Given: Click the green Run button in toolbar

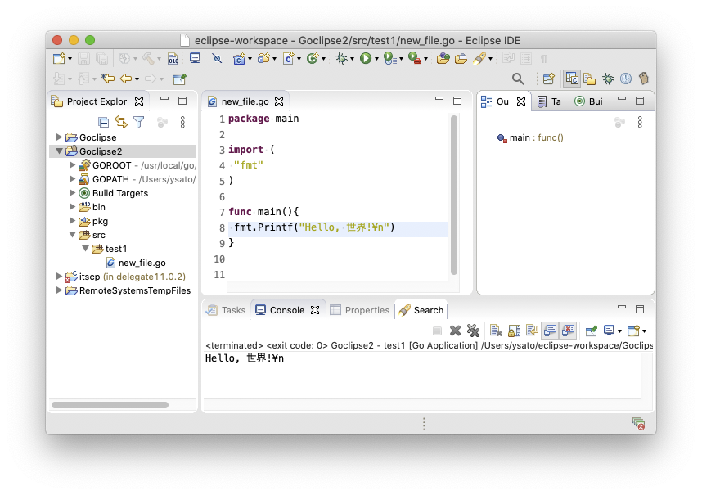Looking at the screenshot, I should [x=365, y=58].
